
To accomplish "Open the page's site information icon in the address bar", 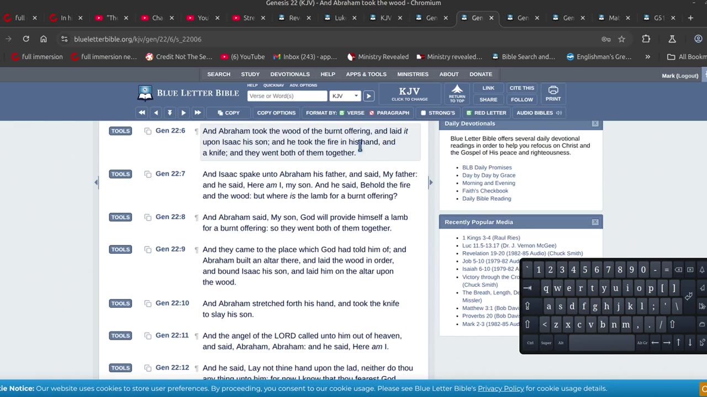I will click(x=64, y=39).
